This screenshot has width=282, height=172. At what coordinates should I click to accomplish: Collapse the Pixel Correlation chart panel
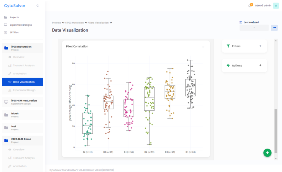click(203, 47)
